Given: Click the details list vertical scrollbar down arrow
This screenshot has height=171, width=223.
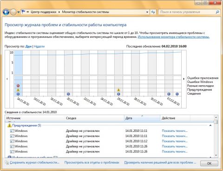Looking at the screenshot, I should 216,155.
